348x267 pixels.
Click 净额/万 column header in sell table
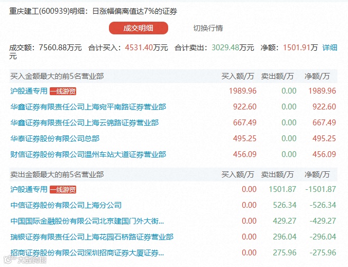[317, 174]
